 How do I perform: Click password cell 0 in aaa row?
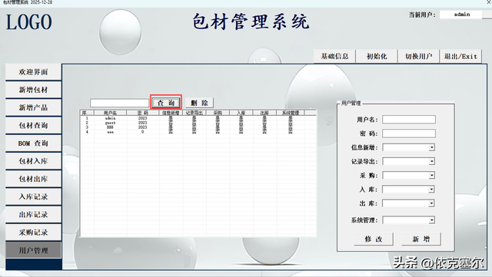[142, 132]
